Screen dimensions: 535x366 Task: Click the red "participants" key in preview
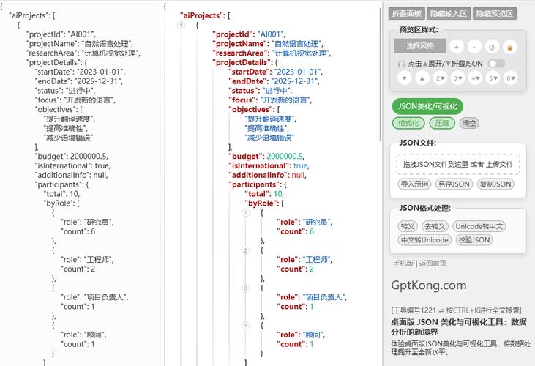point(254,184)
